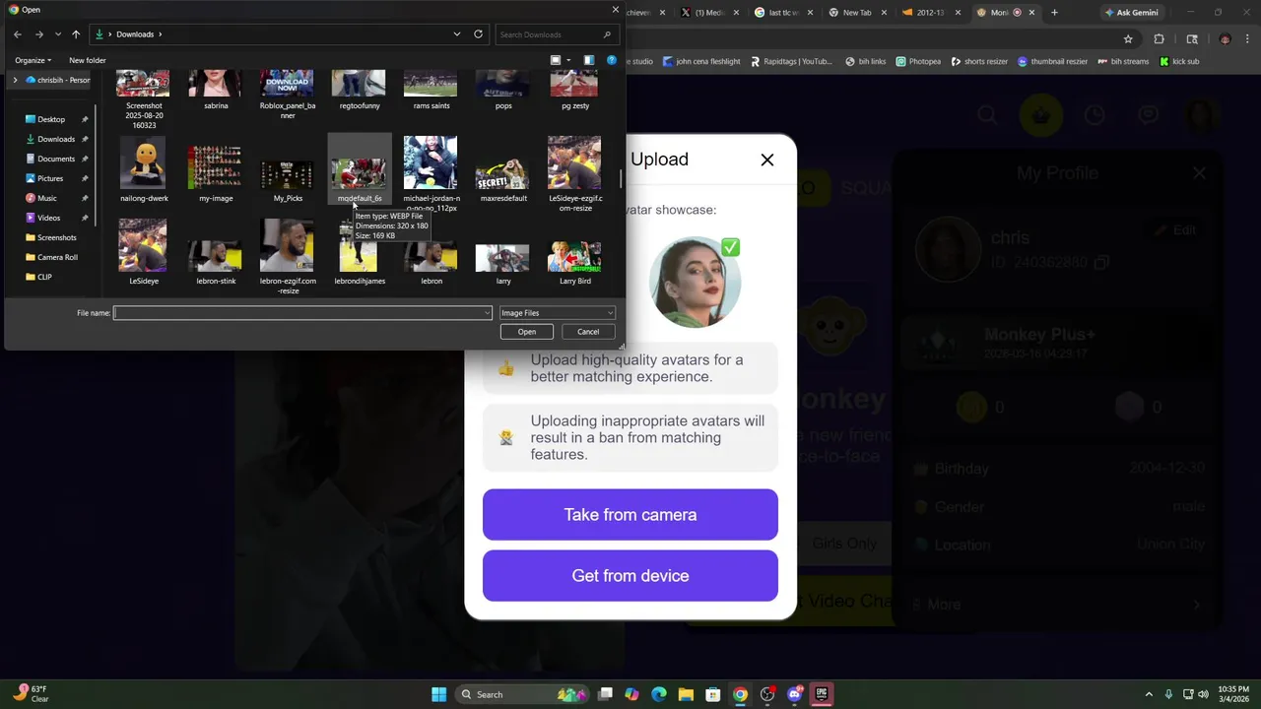Open Pictures in the navigation pane
The height and width of the screenshot is (709, 1261).
coord(50,178)
